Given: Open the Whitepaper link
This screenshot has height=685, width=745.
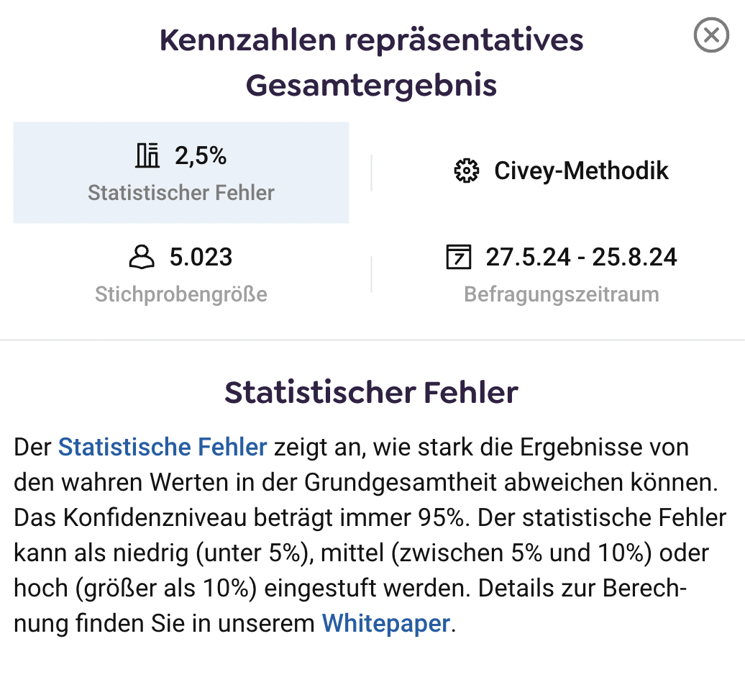Looking at the screenshot, I should point(385,623).
